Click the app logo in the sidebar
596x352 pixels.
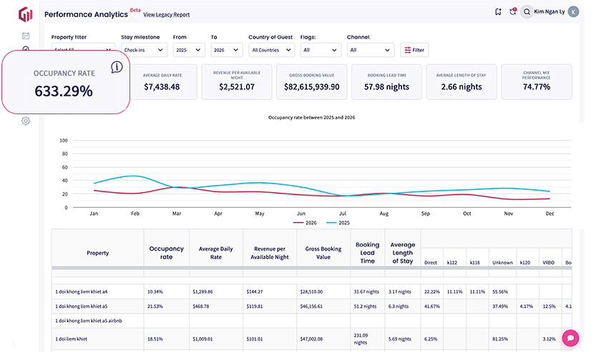click(26, 14)
